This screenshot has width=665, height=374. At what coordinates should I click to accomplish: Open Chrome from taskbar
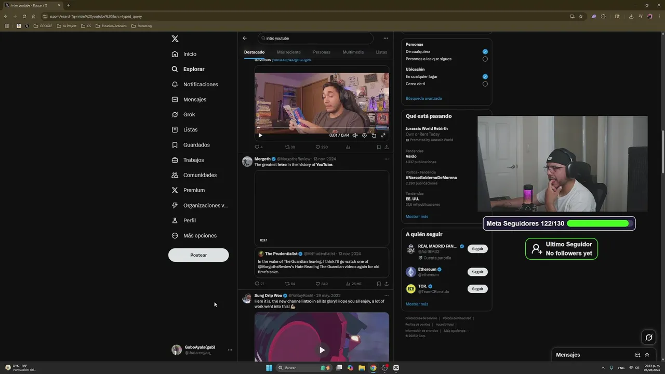[x=373, y=368]
